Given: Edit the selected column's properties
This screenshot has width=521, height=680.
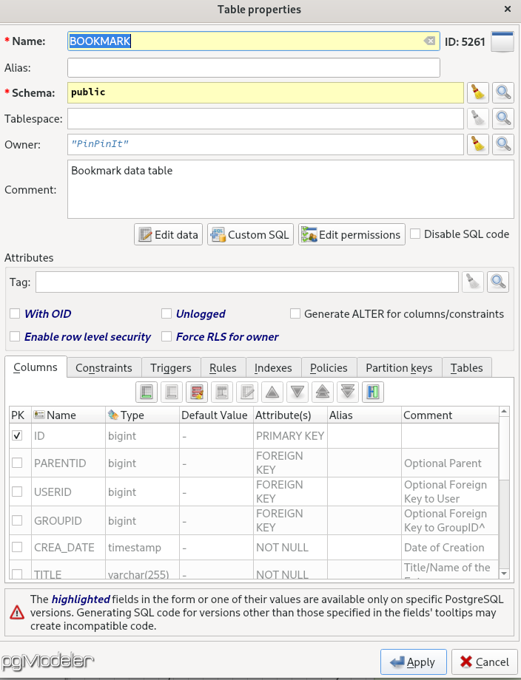Looking at the screenshot, I should coord(247,392).
